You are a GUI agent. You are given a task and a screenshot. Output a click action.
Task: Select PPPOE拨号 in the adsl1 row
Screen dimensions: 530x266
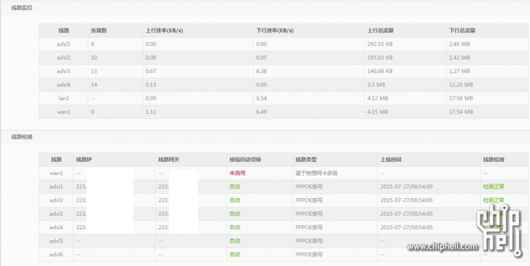[x=309, y=186]
